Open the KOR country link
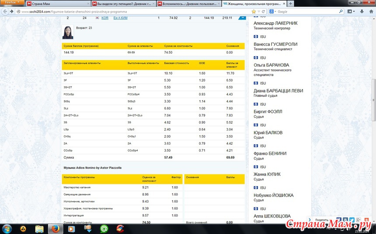The image size is (376, 234). click(x=105, y=18)
